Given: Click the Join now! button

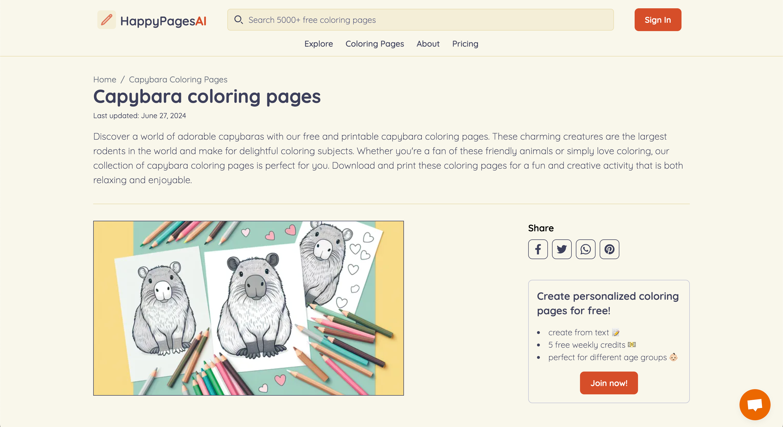Looking at the screenshot, I should (608, 383).
